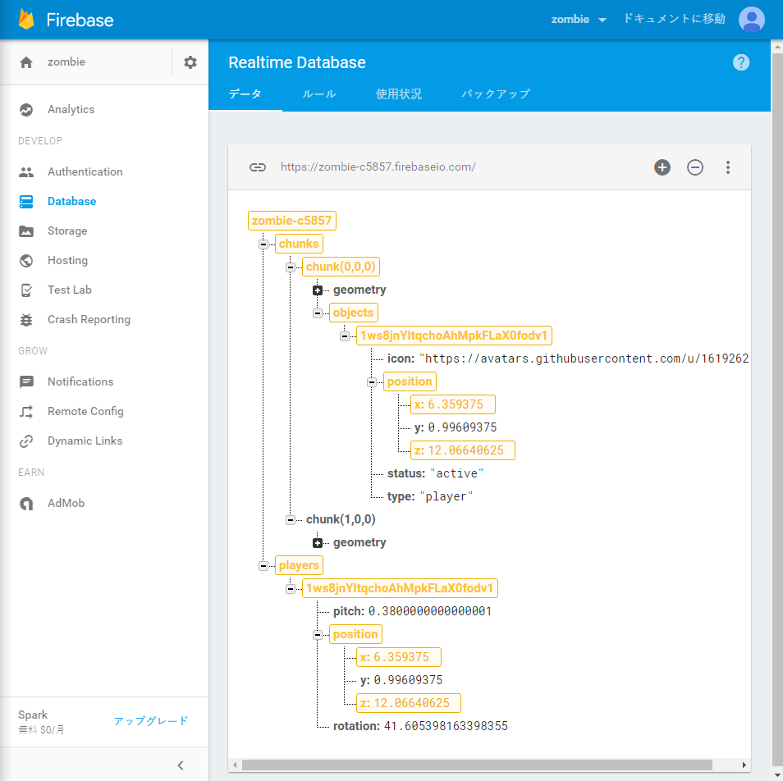Open the user account avatar
The height and width of the screenshot is (781, 783).
[751, 20]
